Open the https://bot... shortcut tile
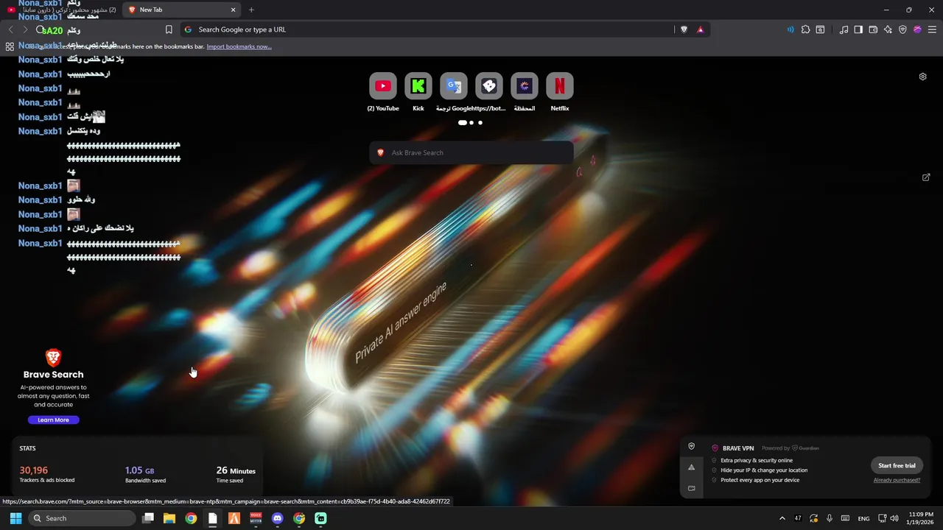 pos(489,86)
